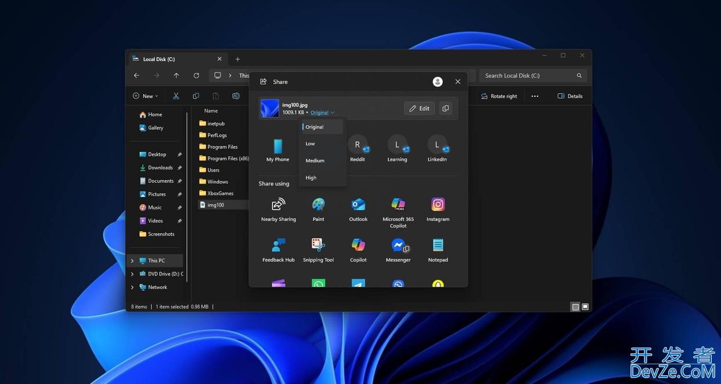Open the Details pane
This screenshot has width=721, height=384.
click(570, 96)
